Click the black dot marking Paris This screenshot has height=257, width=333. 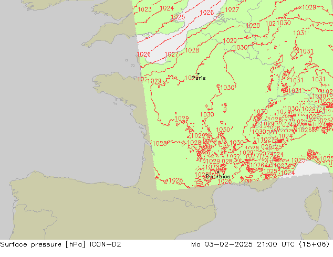[199, 73]
